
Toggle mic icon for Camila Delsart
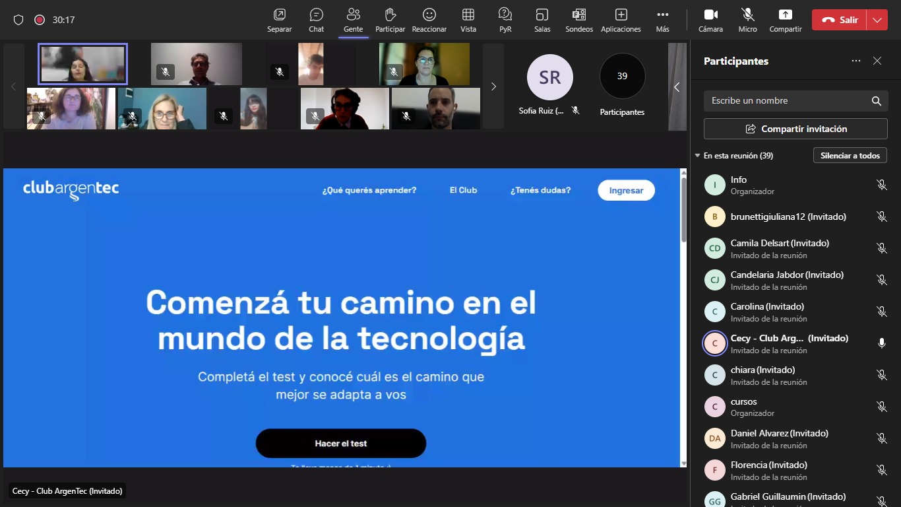(881, 248)
